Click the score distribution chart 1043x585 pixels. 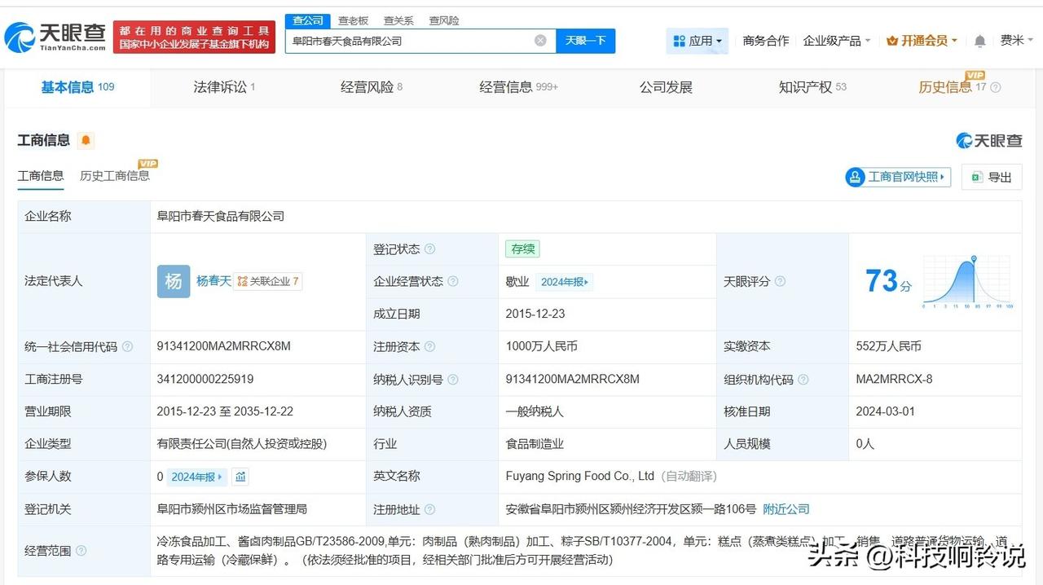(x=968, y=282)
